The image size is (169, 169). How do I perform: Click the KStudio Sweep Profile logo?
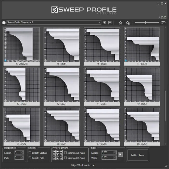84,10
